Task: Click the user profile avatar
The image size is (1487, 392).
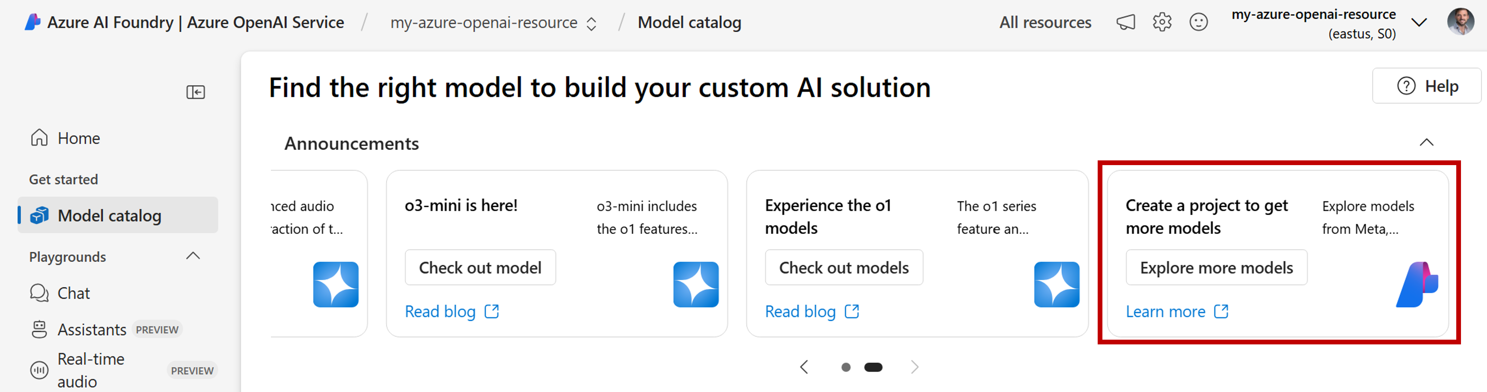Action: point(1460,23)
